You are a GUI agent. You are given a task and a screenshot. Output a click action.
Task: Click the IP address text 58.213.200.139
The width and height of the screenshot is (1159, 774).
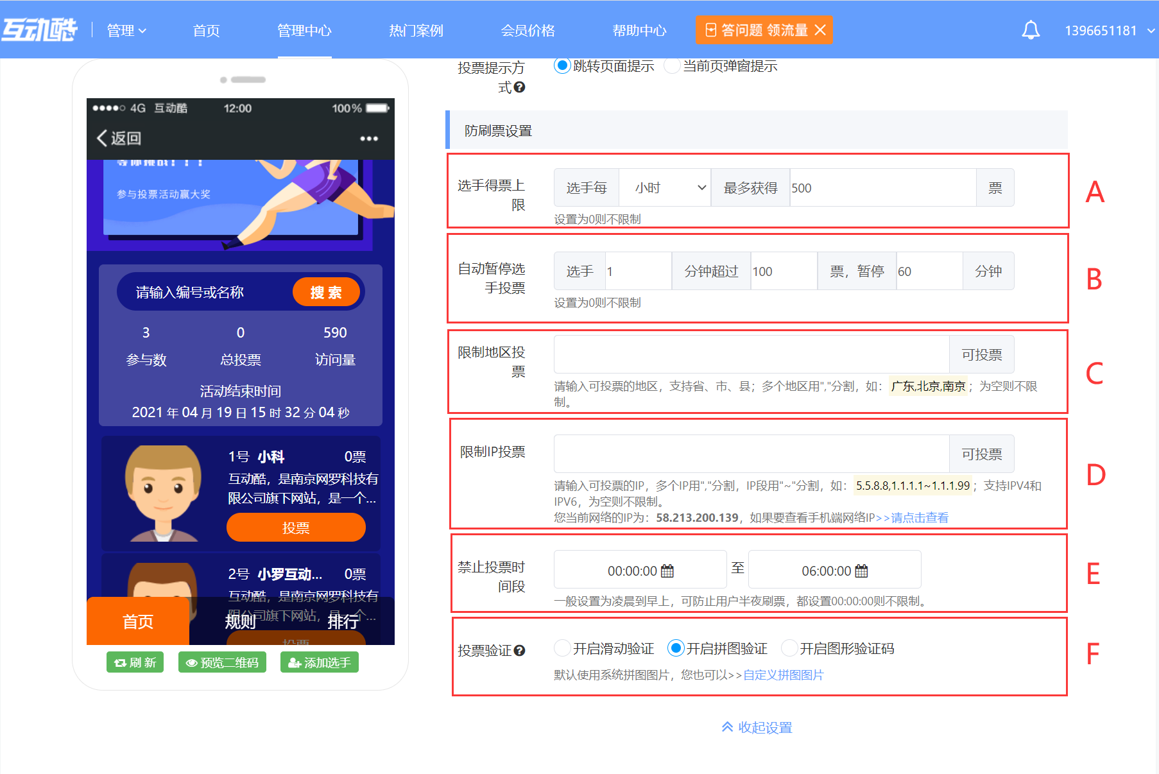click(697, 517)
